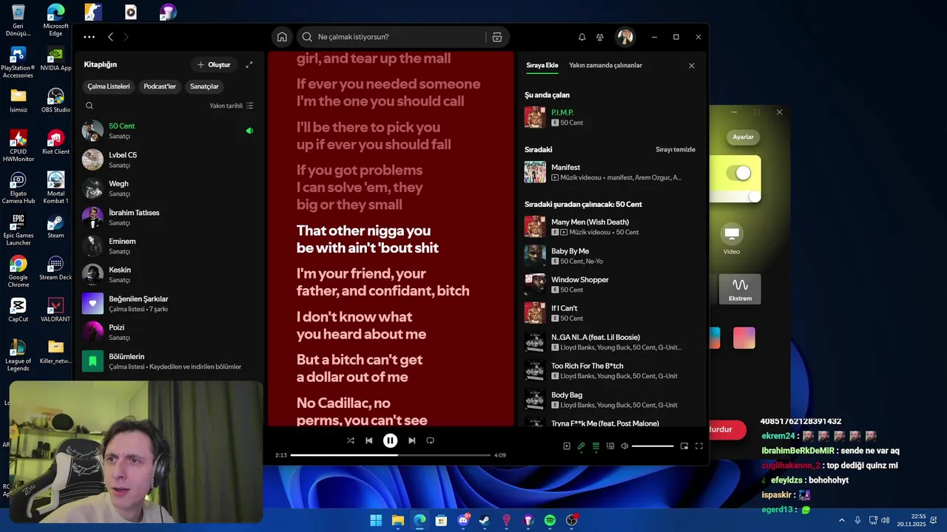Select Window Shopper in the queue

tap(610, 284)
